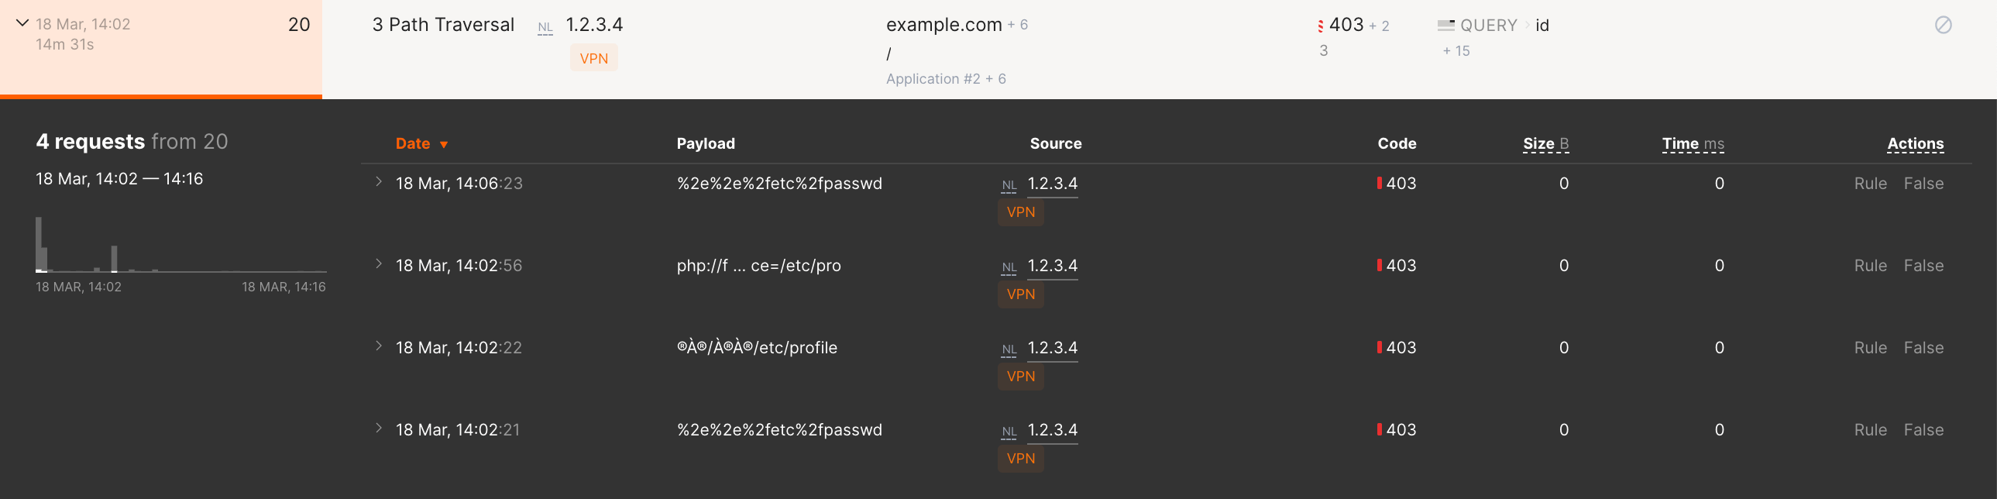This screenshot has width=1997, height=499.
Task: Click the NL country flag in the attack header
Action: 545,28
